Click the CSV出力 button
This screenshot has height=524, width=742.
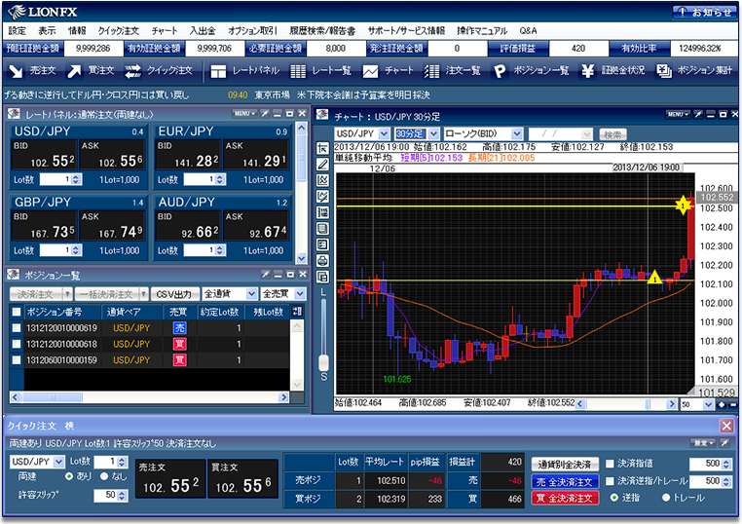click(x=173, y=294)
